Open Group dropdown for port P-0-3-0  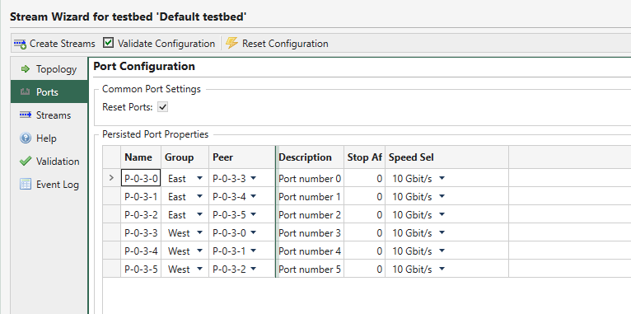(x=199, y=178)
